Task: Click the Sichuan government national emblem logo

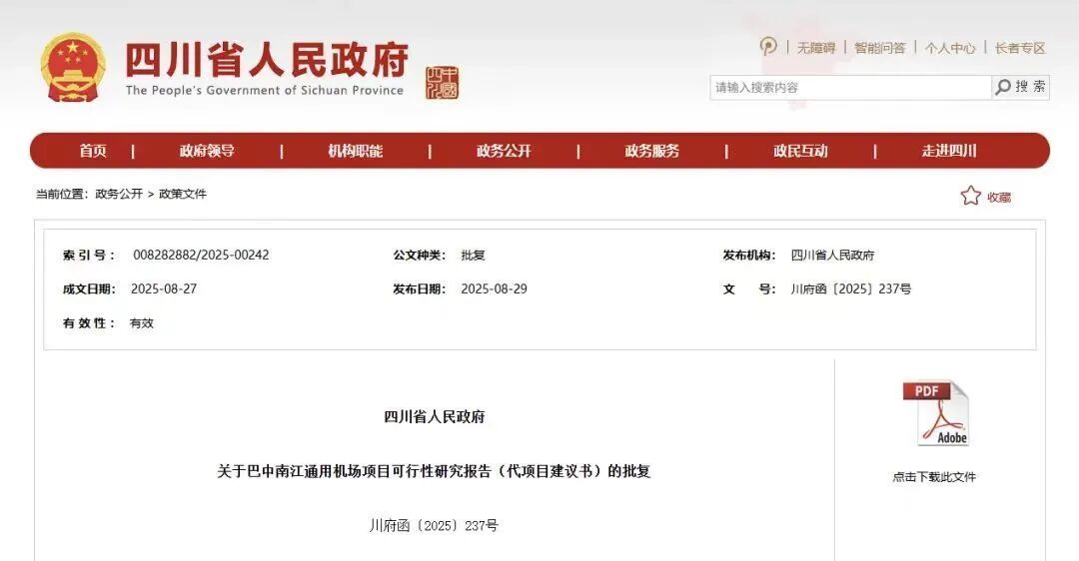Action: point(72,67)
